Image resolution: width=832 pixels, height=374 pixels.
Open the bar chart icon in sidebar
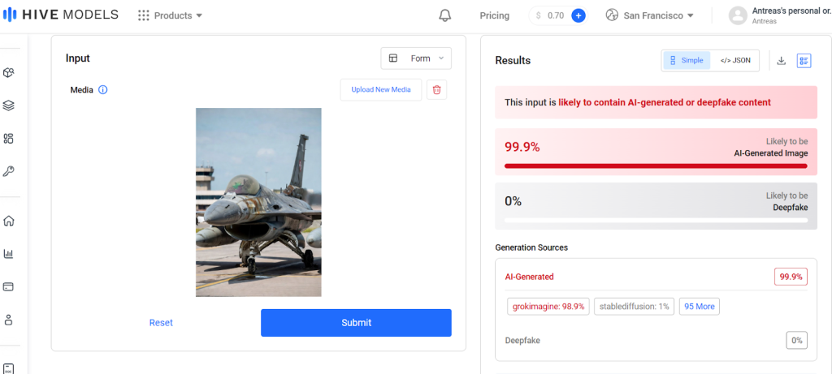[x=9, y=254]
